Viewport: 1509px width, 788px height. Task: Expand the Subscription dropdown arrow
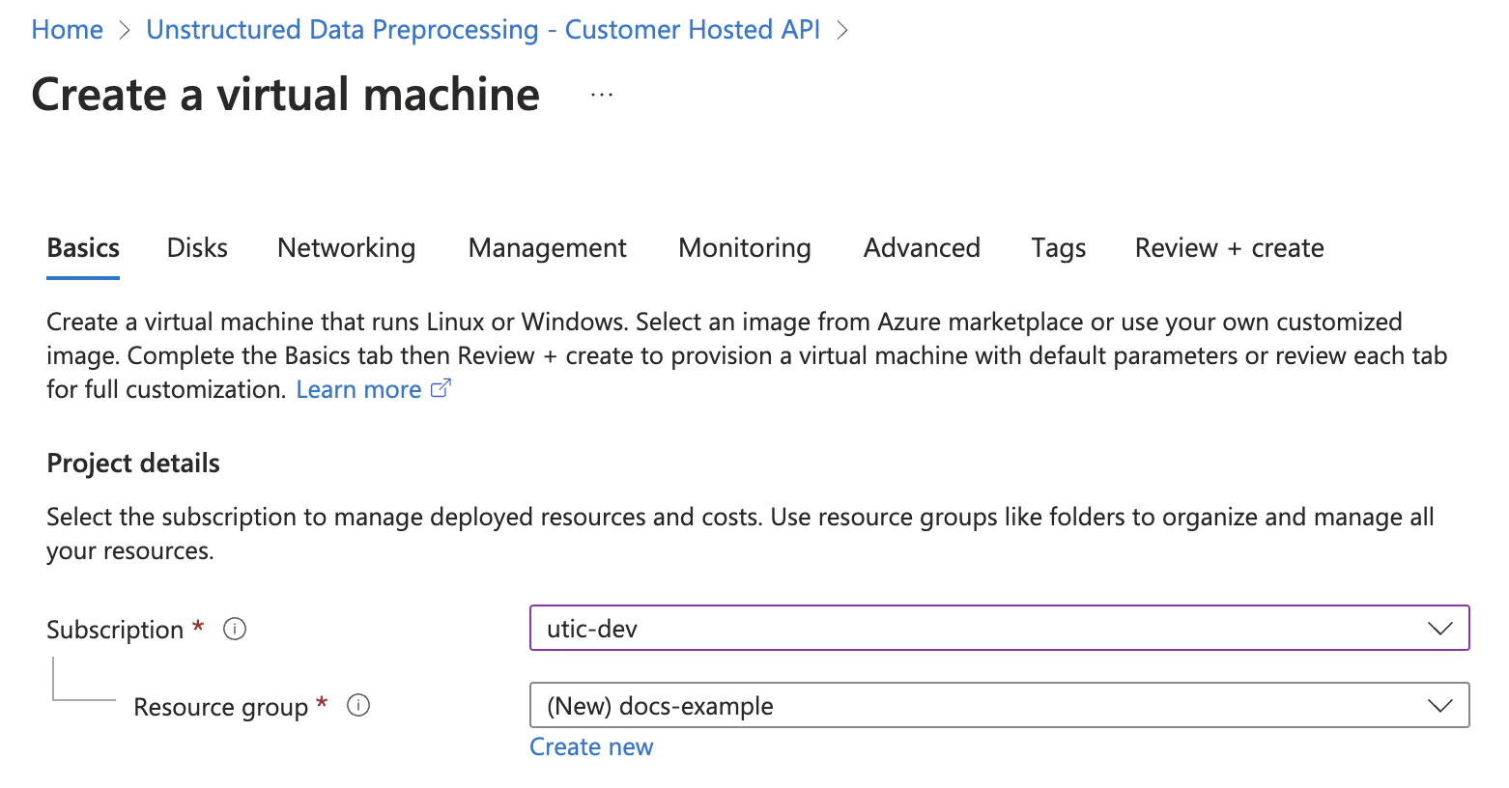click(x=1439, y=629)
